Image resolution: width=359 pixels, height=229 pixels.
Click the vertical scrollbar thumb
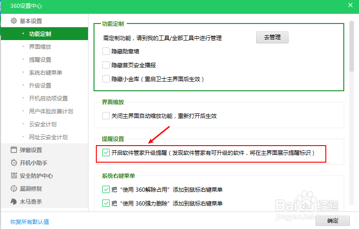coord(352,47)
